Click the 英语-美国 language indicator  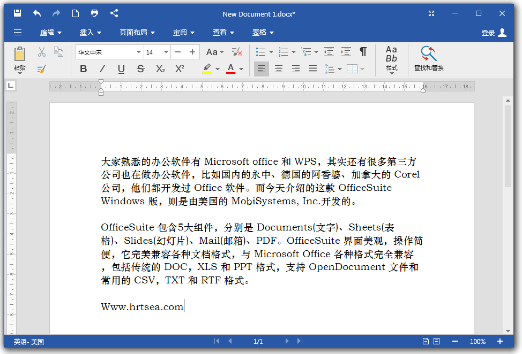click(x=28, y=342)
